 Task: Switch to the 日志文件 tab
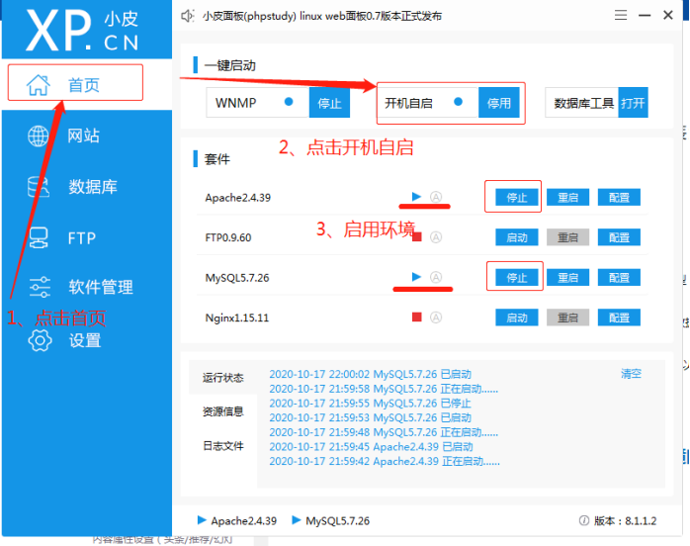(222, 446)
